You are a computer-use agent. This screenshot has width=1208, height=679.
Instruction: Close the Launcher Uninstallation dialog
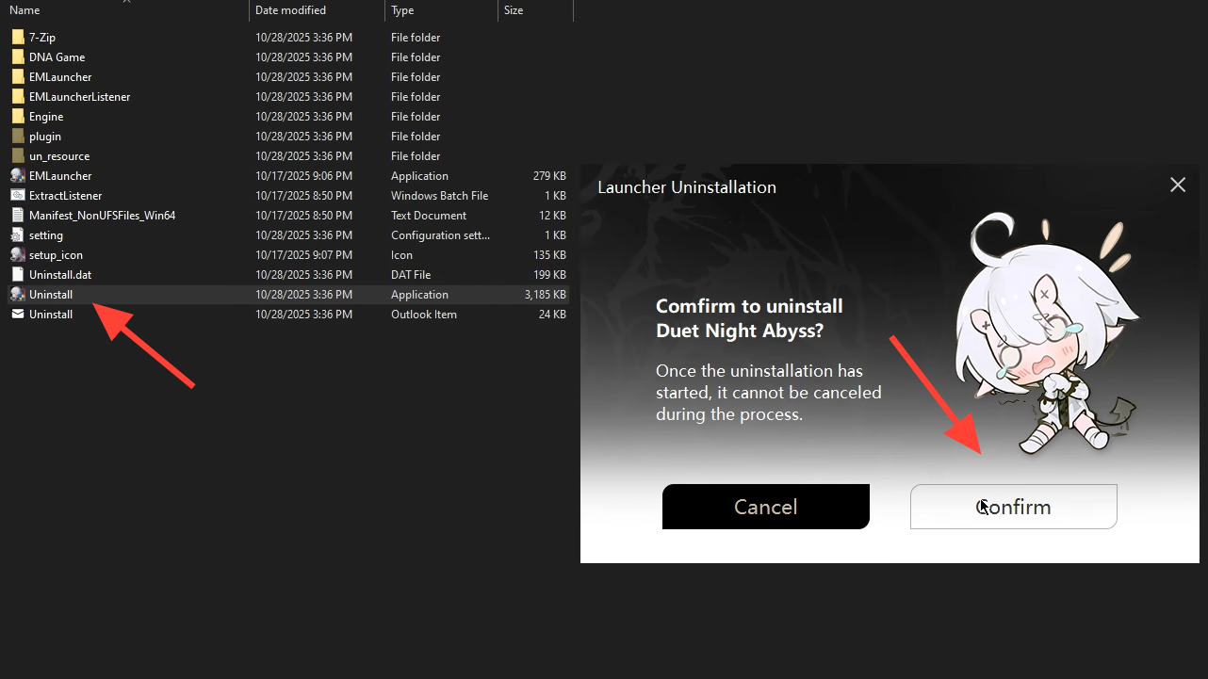[1178, 186]
